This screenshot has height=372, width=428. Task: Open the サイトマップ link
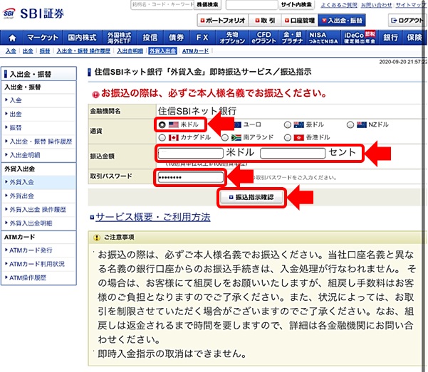click(410, 5)
